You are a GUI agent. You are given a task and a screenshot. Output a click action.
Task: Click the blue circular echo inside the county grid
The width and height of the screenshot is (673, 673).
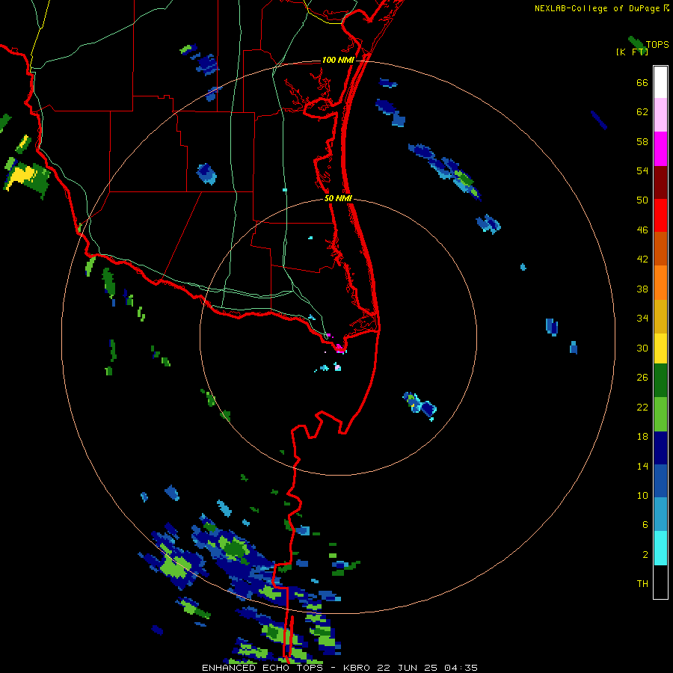[206, 173]
